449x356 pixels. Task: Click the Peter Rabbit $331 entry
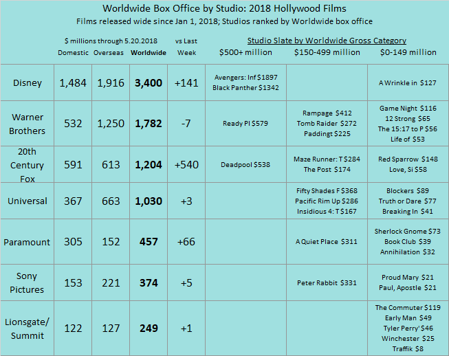pos(327,283)
